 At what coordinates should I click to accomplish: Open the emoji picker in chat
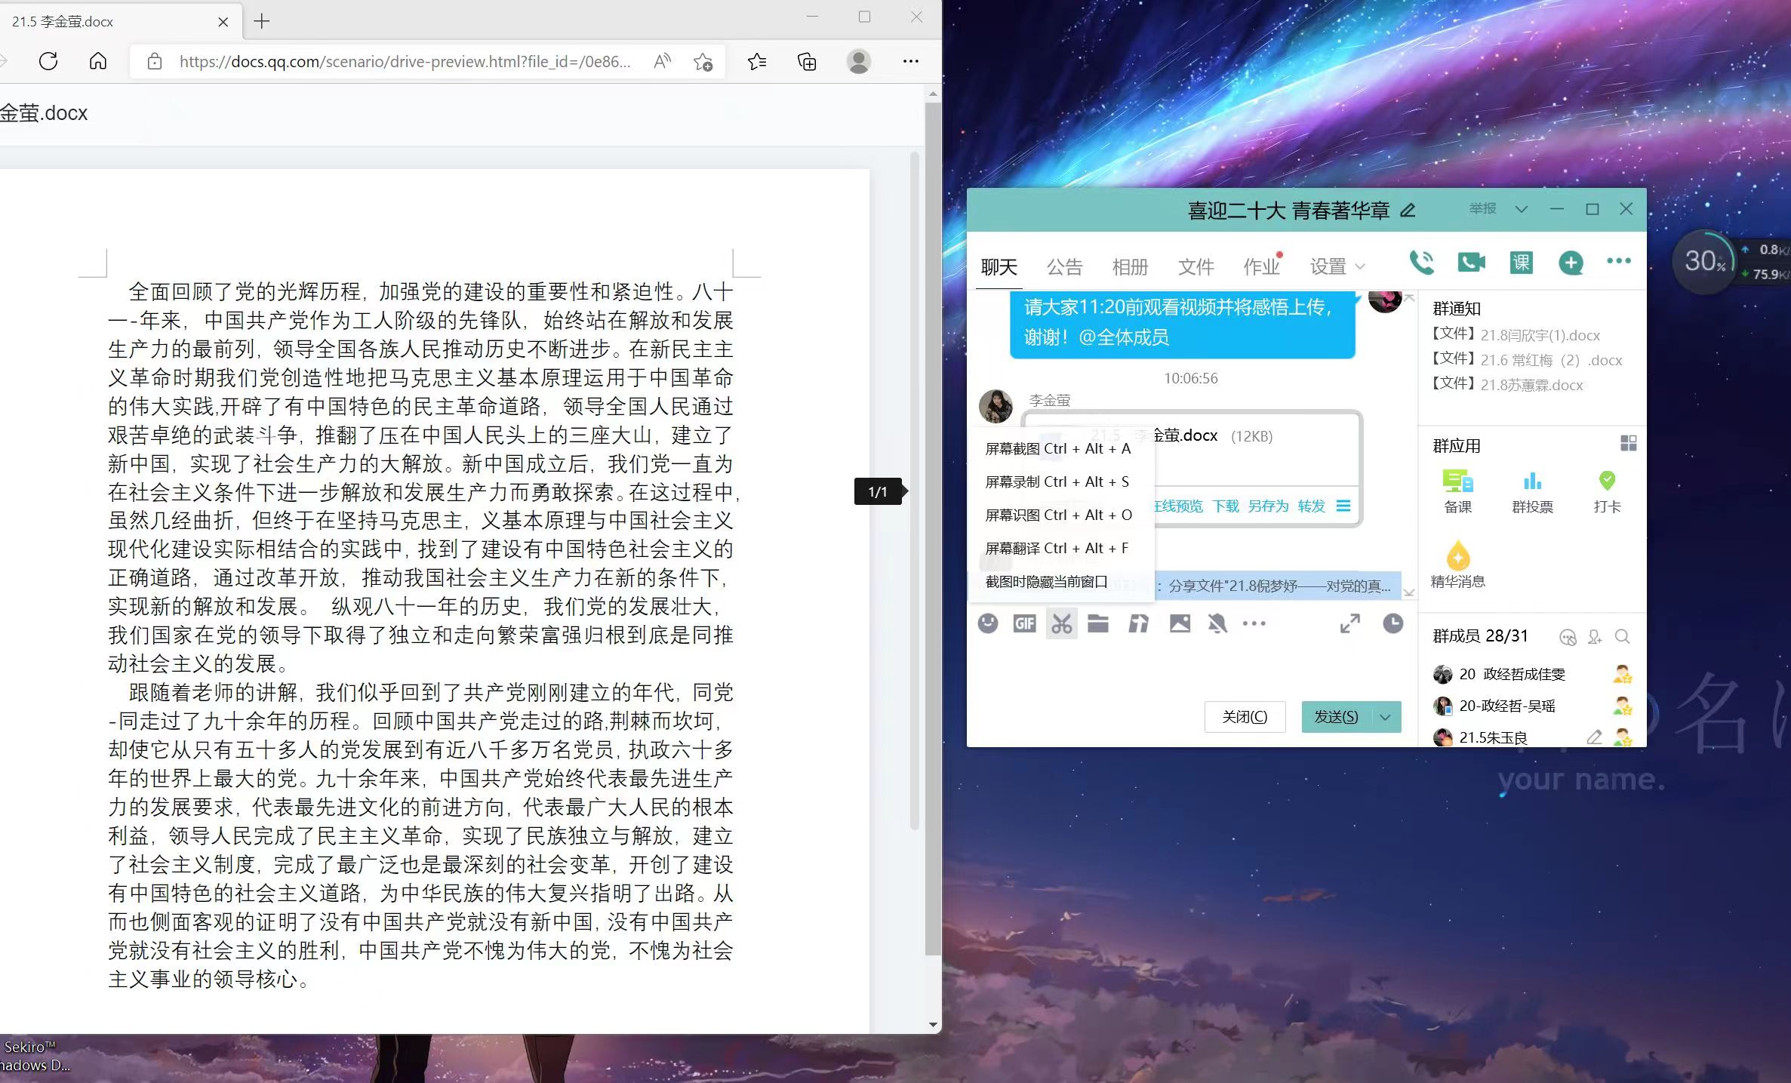[988, 623]
